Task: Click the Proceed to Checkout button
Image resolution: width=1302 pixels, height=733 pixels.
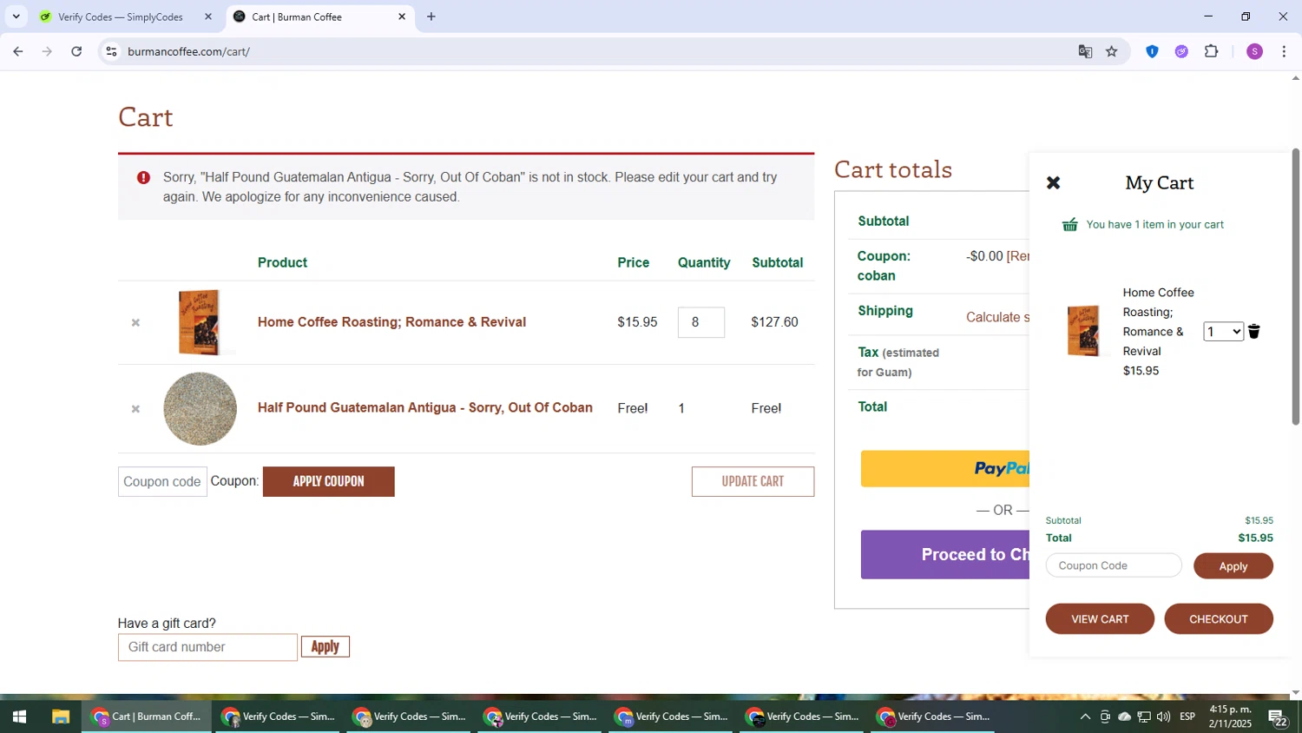Action: [944, 554]
